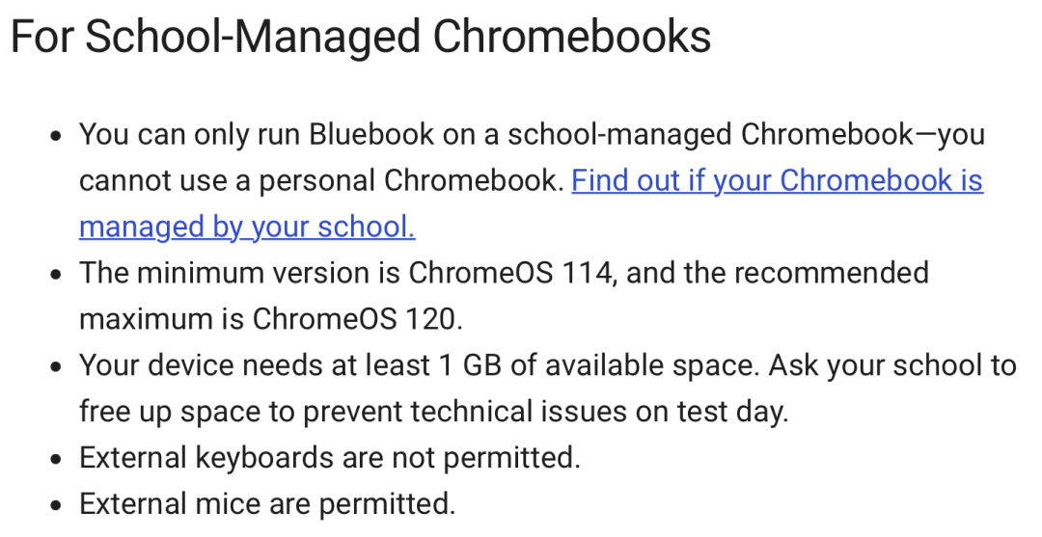Image resolution: width=1042 pixels, height=537 pixels.
Task: Click the phrase "cannot use a personal Chromebook"
Action: coord(318,181)
